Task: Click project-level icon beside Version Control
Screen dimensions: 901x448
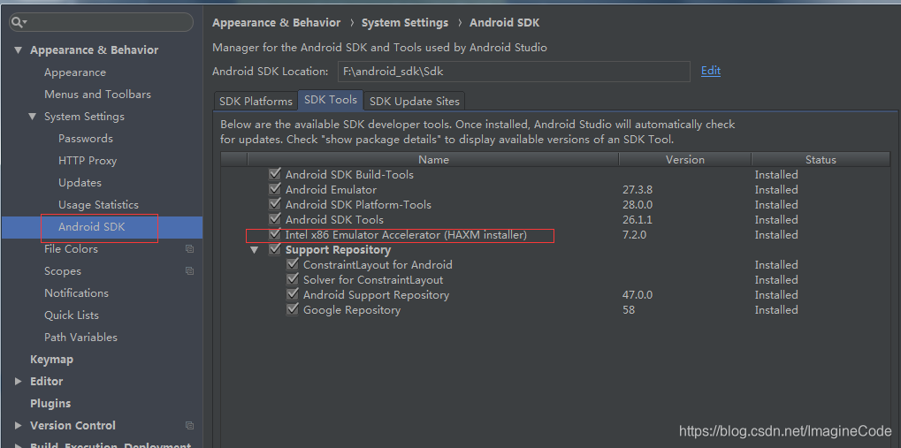Action: pyautogui.click(x=189, y=426)
